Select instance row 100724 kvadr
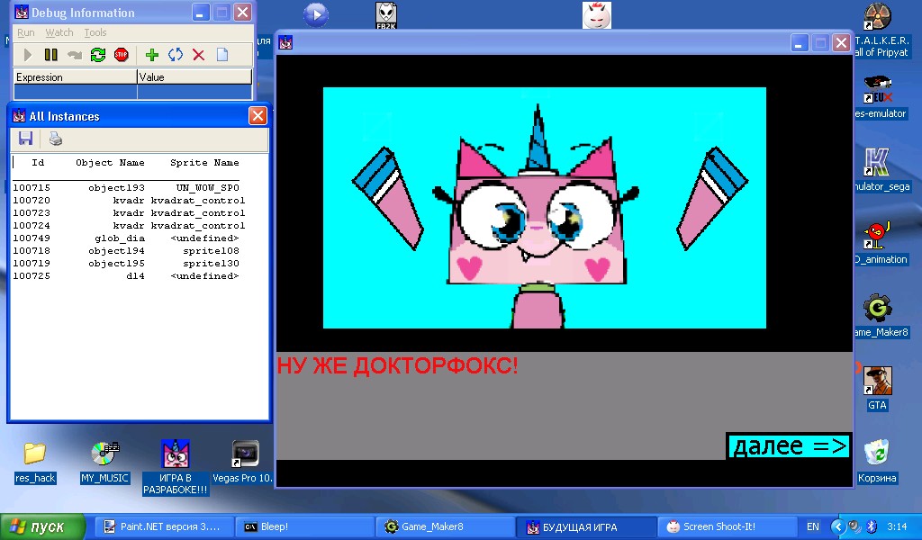Screen dimensions: 922x540 (129, 226)
